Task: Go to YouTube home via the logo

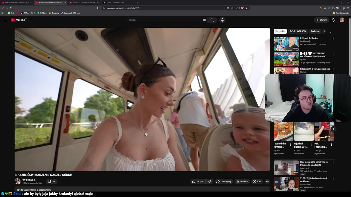Action: pyautogui.click(x=18, y=20)
